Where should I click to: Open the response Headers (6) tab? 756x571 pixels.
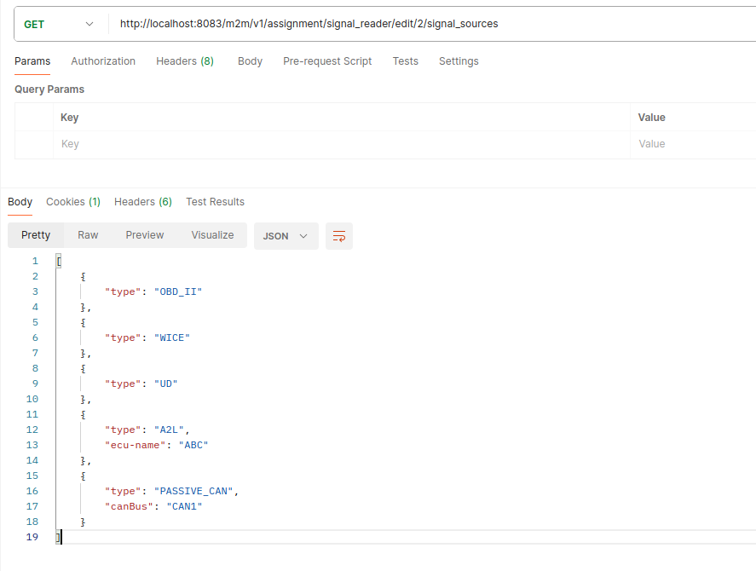click(143, 202)
